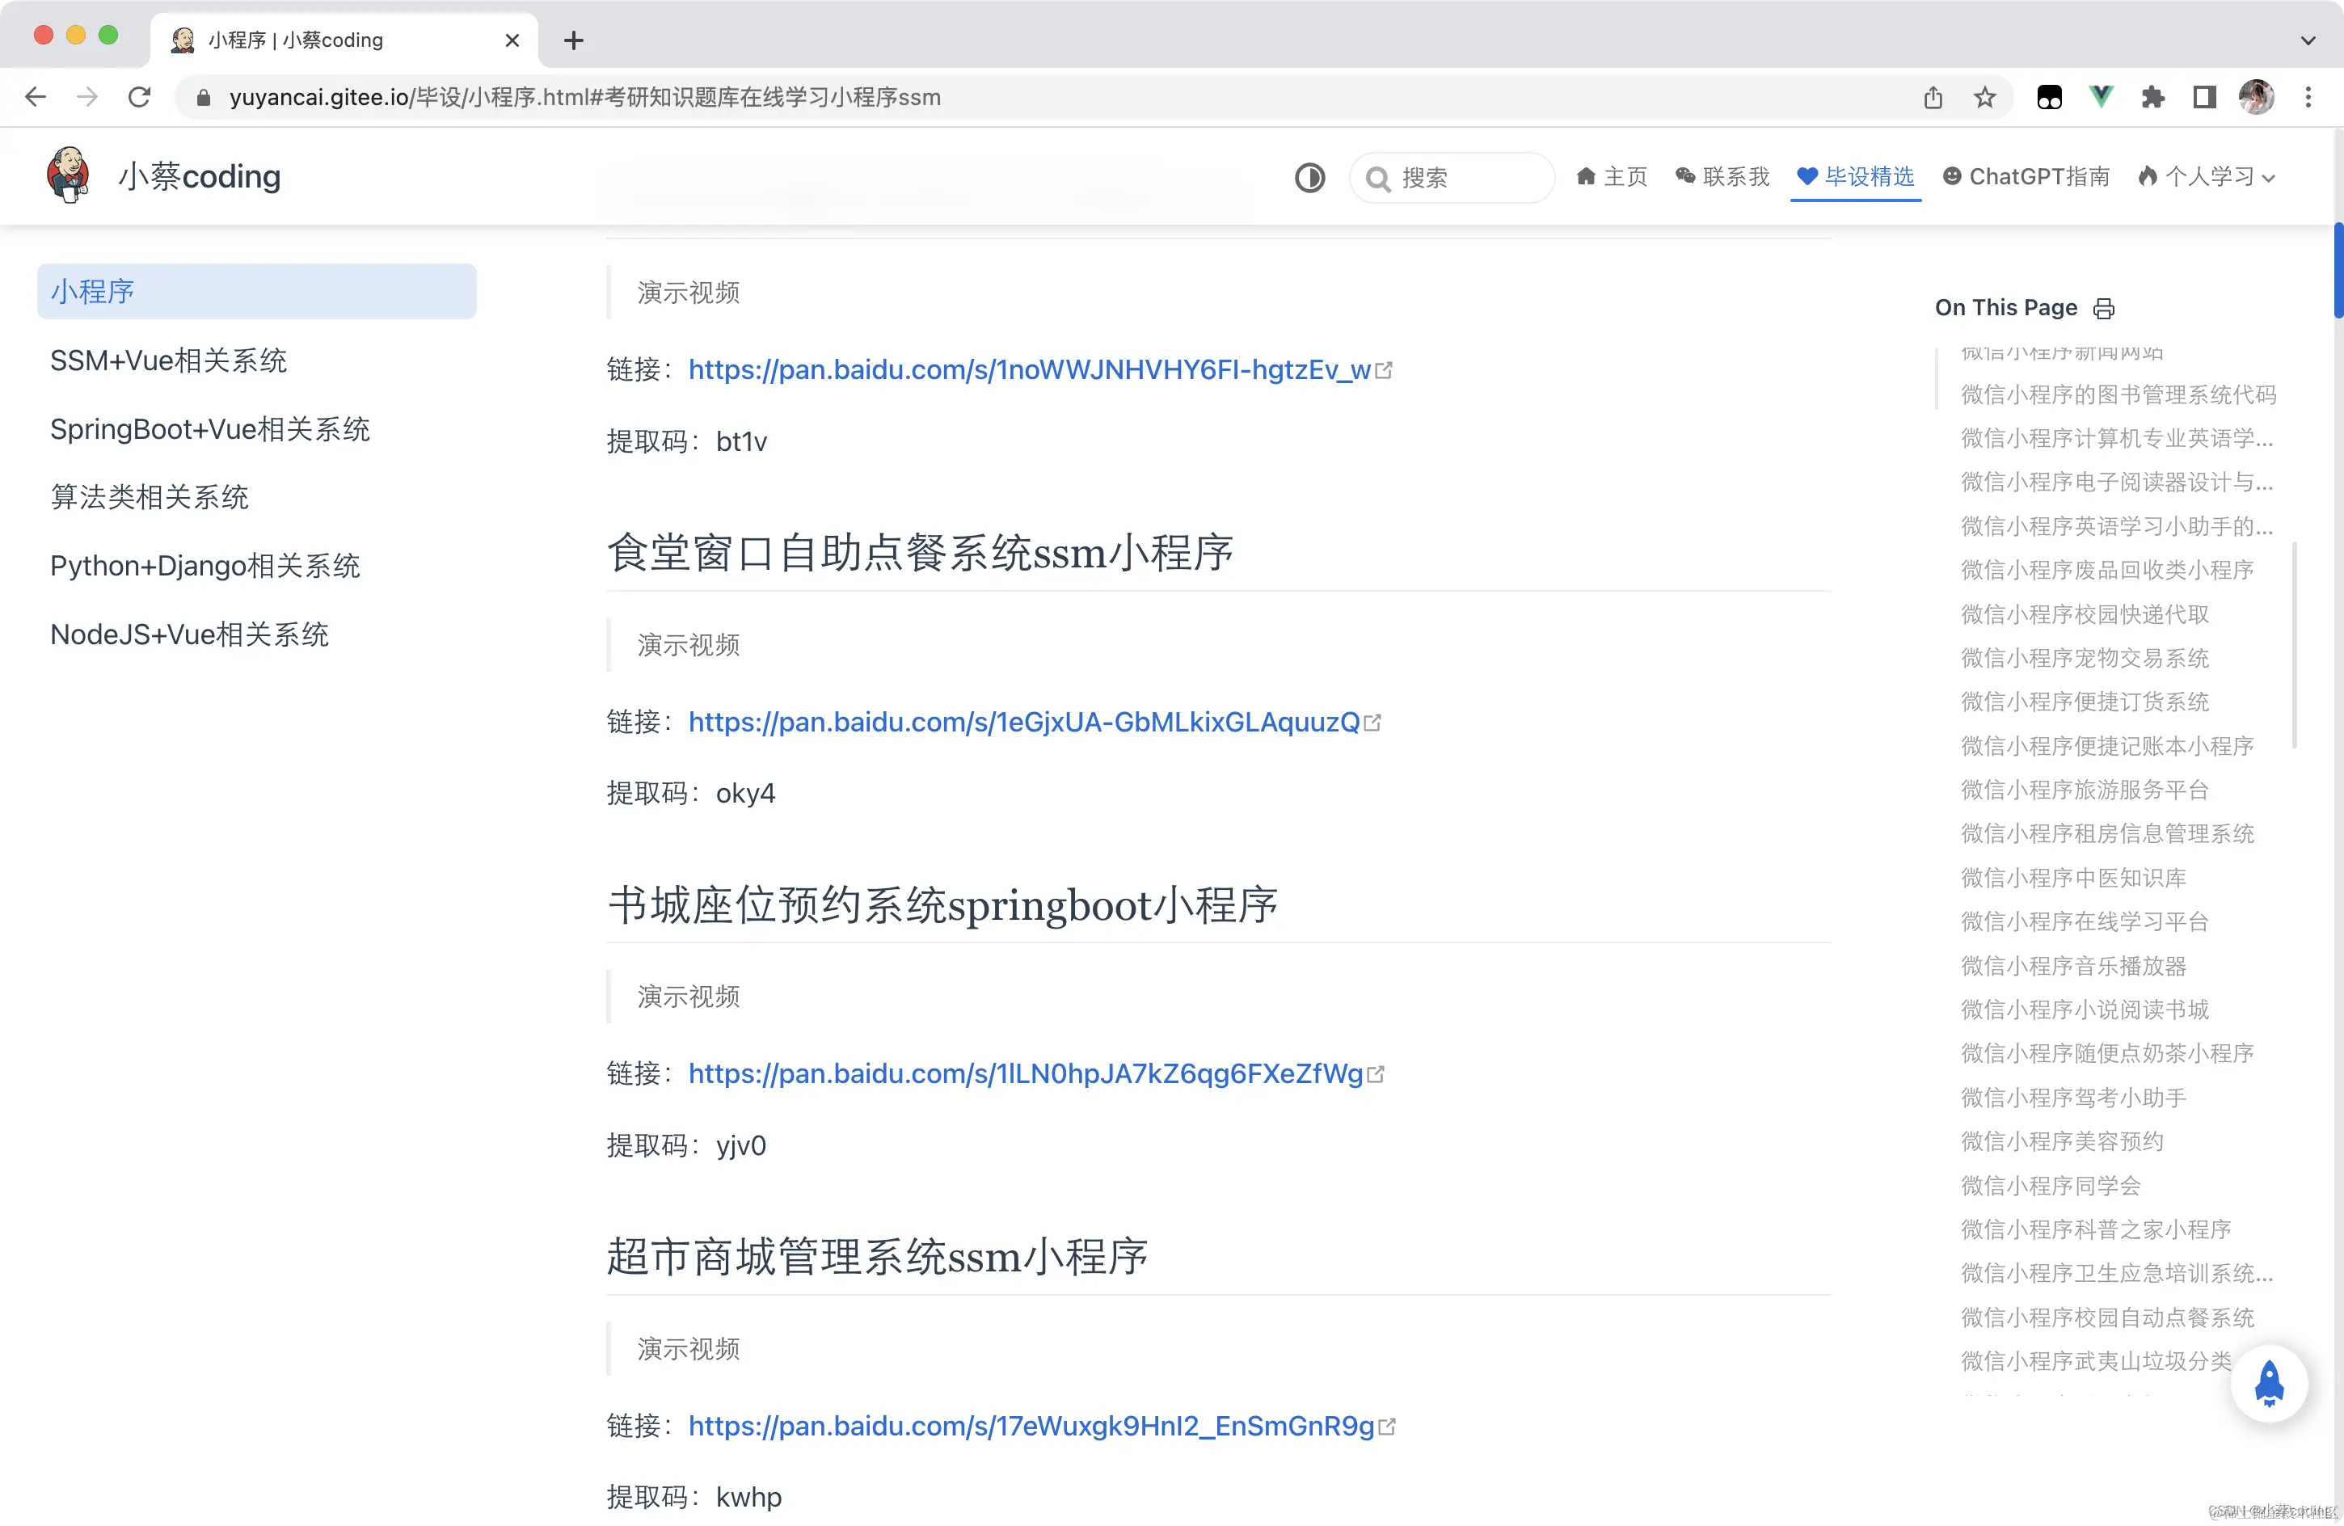Jump to 微信小程序便捷记账本小程序

click(x=2108, y=747)
